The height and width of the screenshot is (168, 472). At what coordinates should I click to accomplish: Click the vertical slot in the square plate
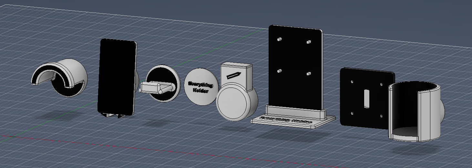(367, 99)
